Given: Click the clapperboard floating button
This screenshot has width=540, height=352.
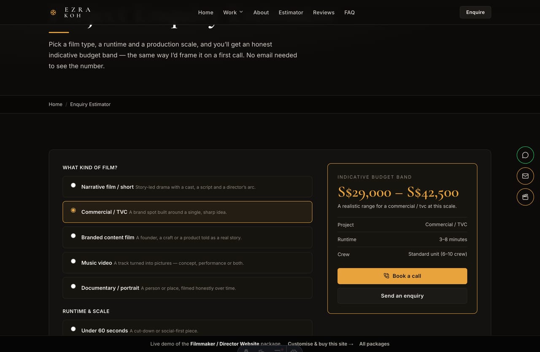Looking at the screenshot, I should (x=525, y=197).
